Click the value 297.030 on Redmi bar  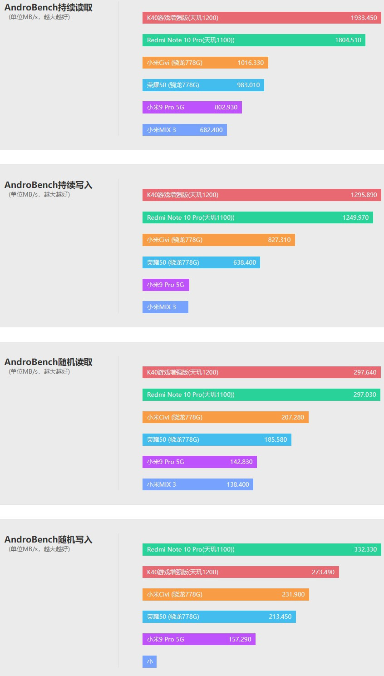(x=365, y=395)
